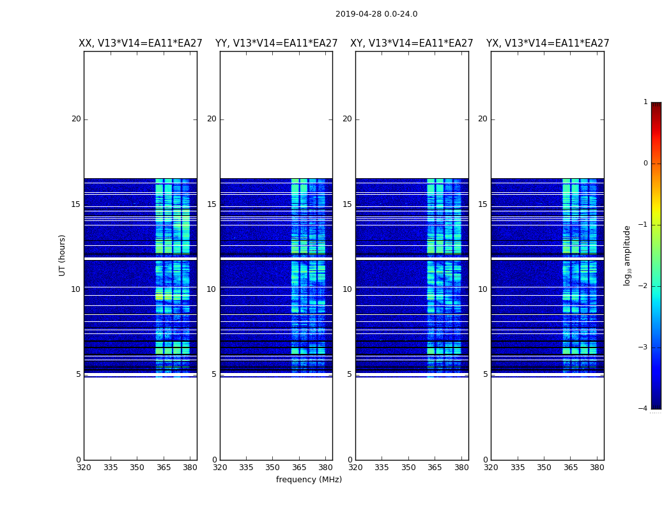Click the 'log10 amplitude' colorbar label
Image resolution: width=671 pixels, height=511 pixels.
(627, 256)
